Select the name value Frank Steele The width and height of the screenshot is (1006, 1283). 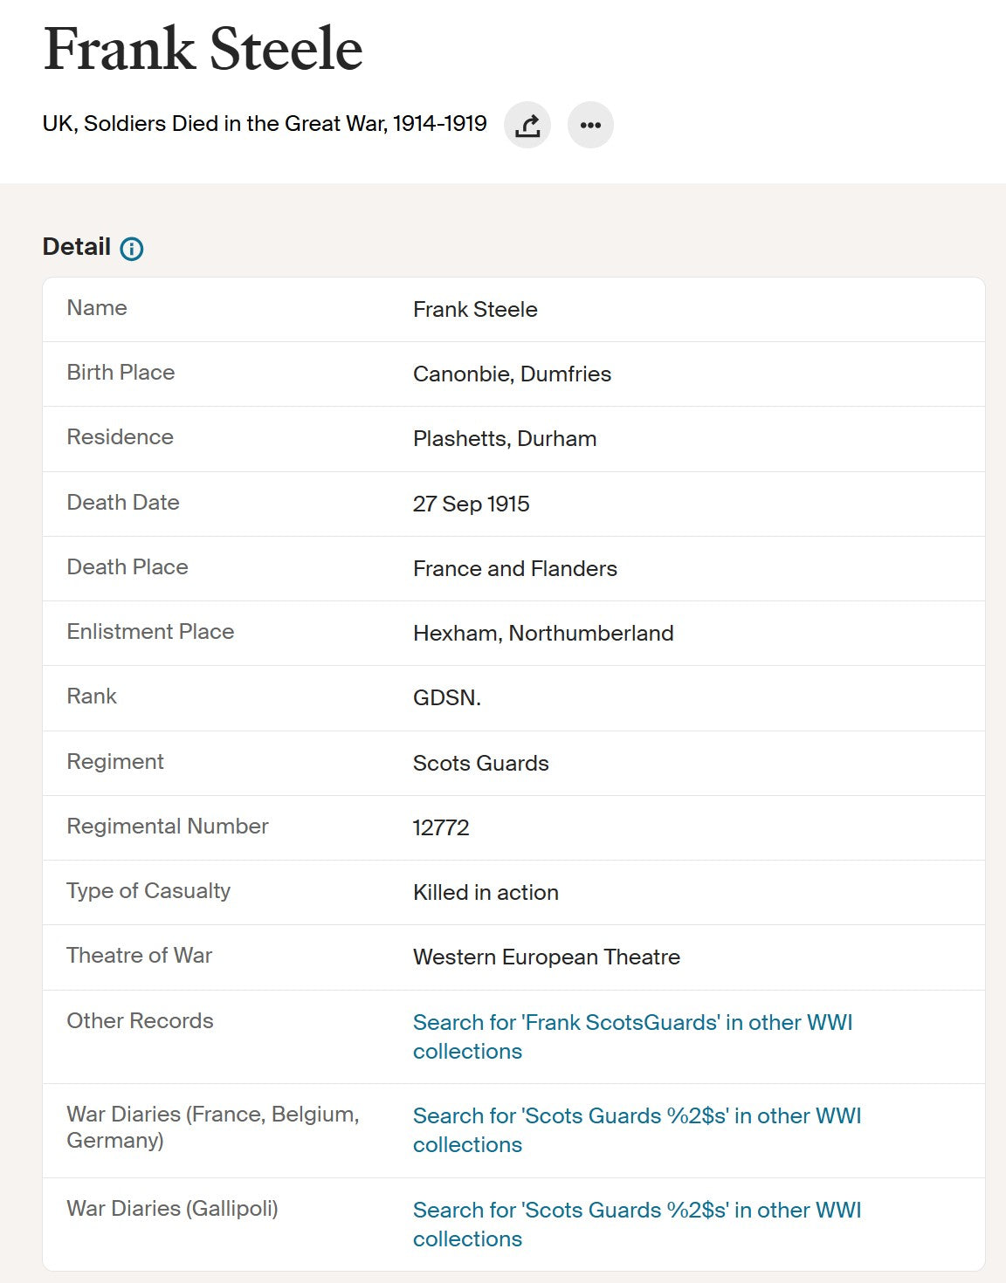point(475,310)
